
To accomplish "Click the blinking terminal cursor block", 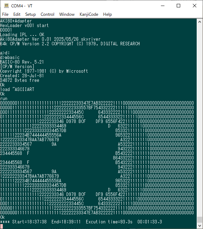I will [x=1, y=226].
